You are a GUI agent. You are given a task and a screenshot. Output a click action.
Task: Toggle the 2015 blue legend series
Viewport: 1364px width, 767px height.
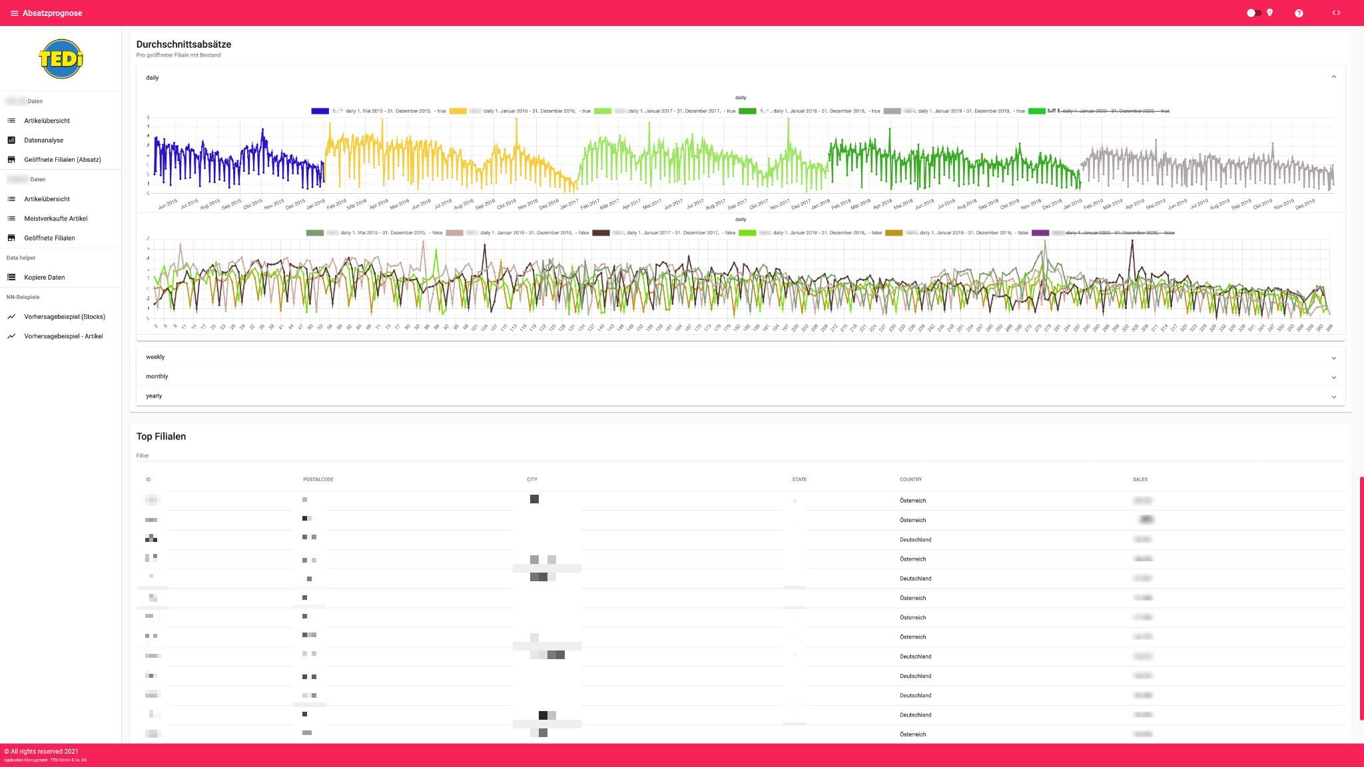tap(320, 111)
